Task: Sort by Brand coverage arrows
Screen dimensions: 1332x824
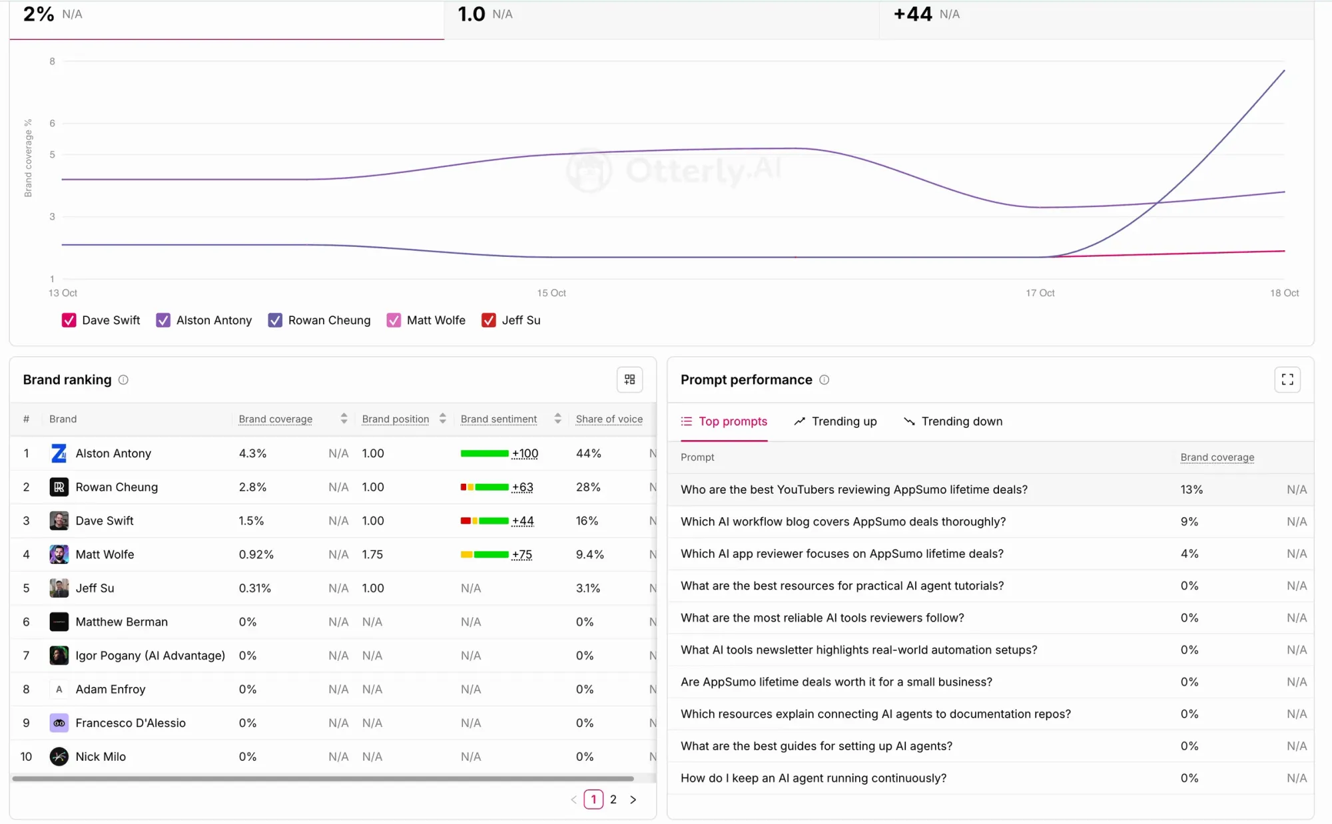Action: tap(344, 419)
